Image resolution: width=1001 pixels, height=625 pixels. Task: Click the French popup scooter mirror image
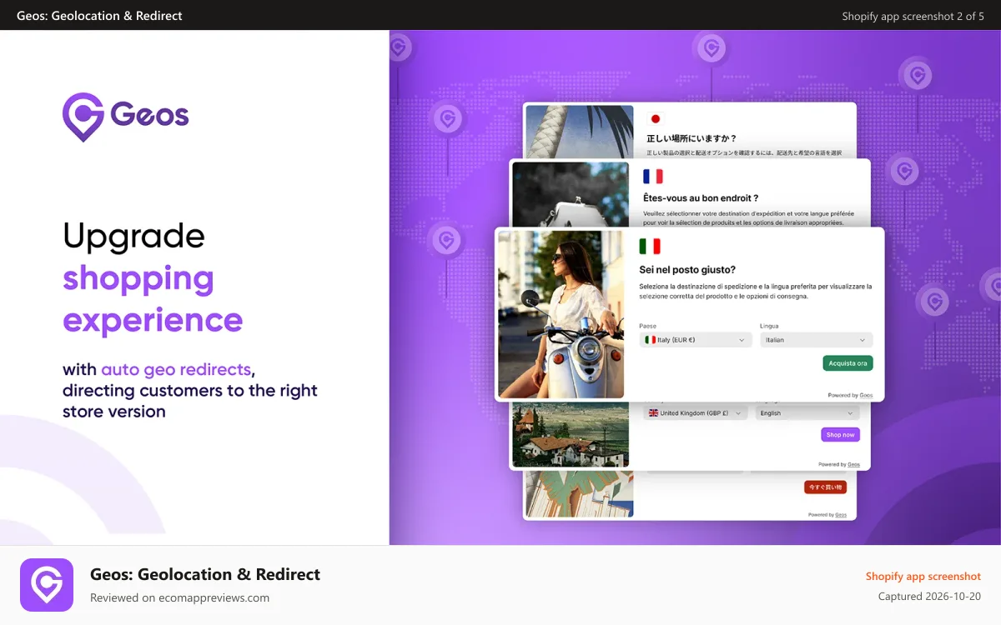coord(571,194)
